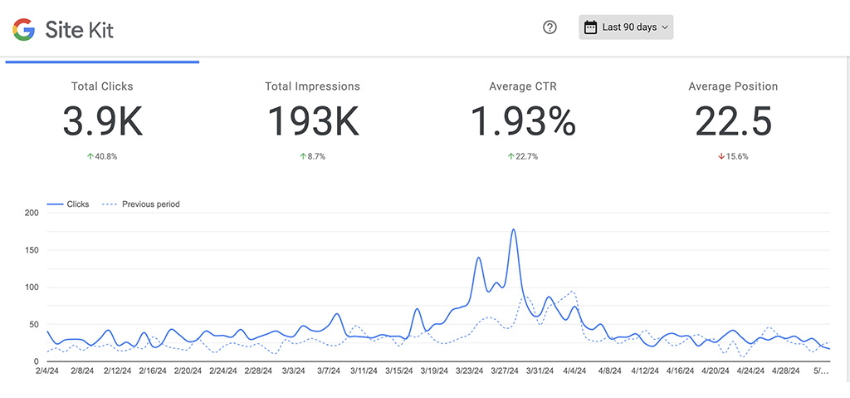Switch to the Total Impressions tab
This screenshot has width=850, height=398.
coord(312,112)
